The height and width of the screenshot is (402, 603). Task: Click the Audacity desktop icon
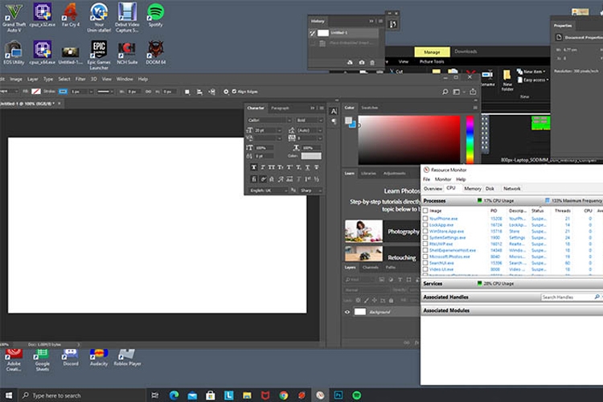click(x=98, y=354)
